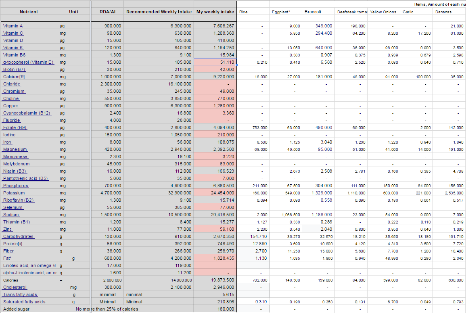Select the Potassium weekly intake cell 24,454.000

click(x=215, y=193)
